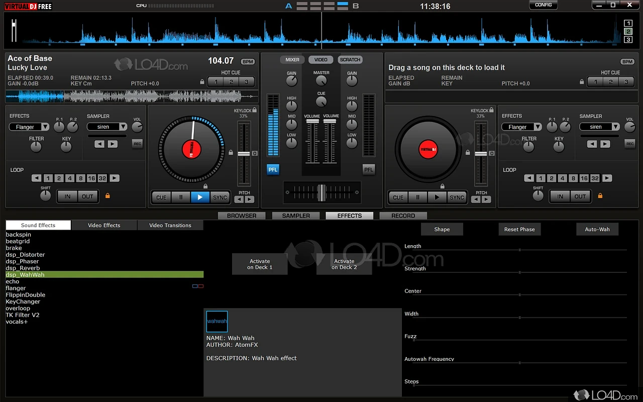Pause deck B playback
Screen dimensions: 643x402
coord(417,197)
